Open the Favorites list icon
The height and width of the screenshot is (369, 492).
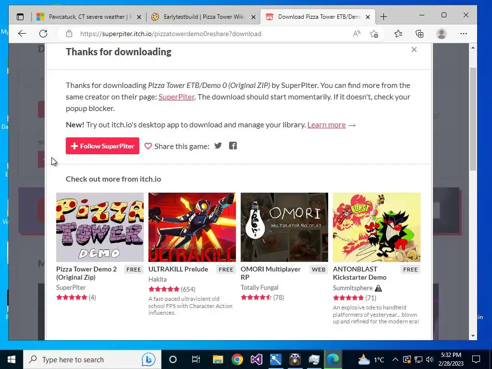pyautogui.click(x=398, y=34)
